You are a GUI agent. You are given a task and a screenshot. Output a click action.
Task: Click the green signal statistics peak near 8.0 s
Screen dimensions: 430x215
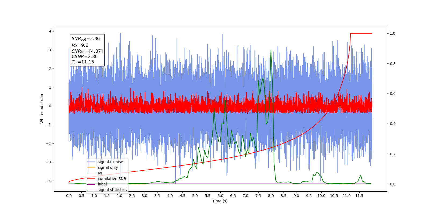tap(271, 50)
